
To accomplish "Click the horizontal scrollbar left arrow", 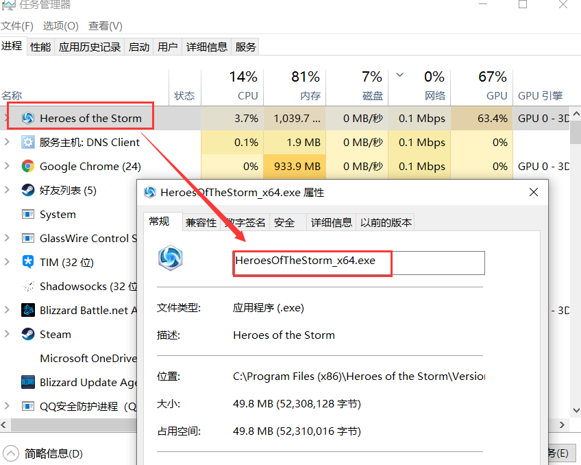I will [4, 425].
